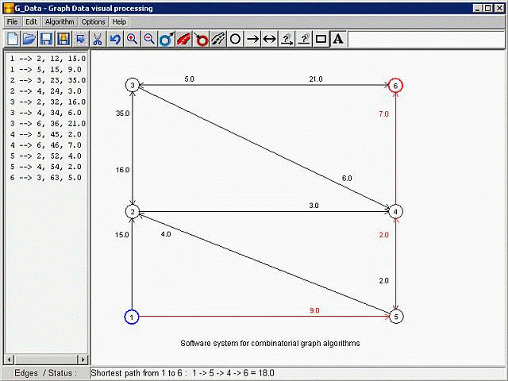The width and height of the screenshot is (508, 381).
Task: Click graph node 5
Action: pos(396,317)
